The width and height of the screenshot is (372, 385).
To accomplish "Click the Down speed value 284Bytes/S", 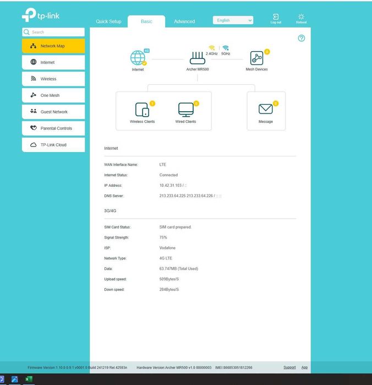I will (169, 290).
